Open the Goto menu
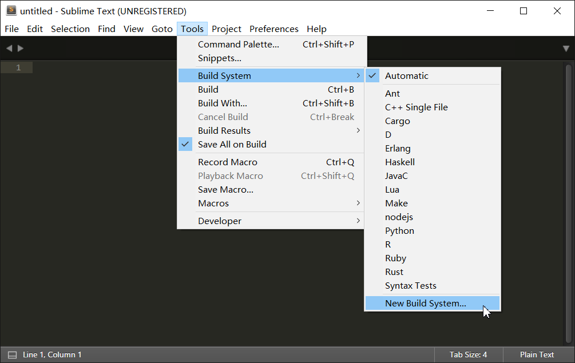The height and width of the screenshot is (363, 575). [162, 29]
